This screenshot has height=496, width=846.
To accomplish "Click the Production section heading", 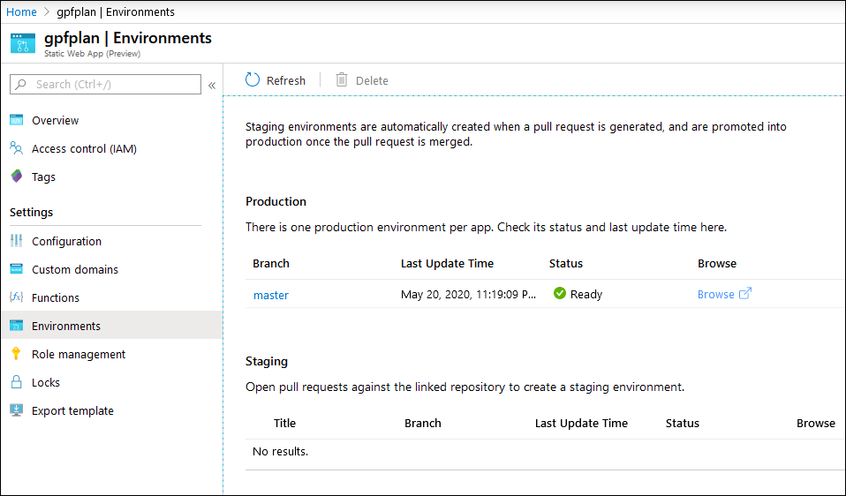I will tap(276, 201).
